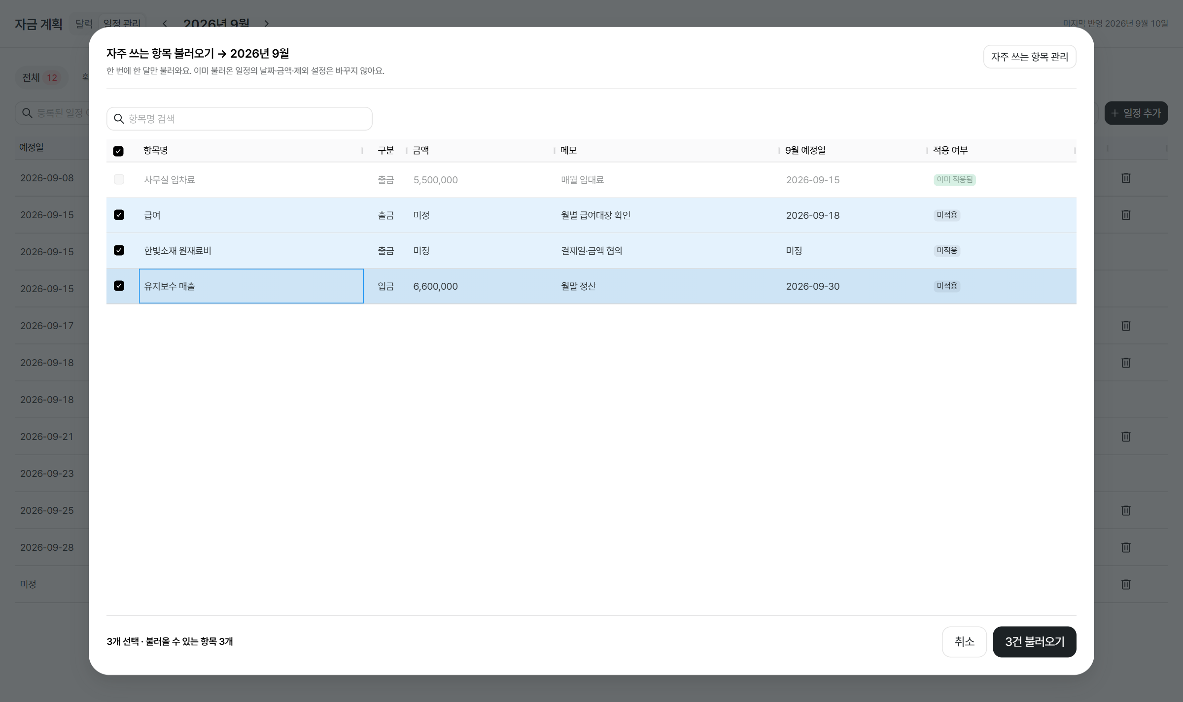Delete the 2026-09-08 schedule via trash icon
Image resolution: width=1183 pixels, height=702 pixels.
(1126, 178)
